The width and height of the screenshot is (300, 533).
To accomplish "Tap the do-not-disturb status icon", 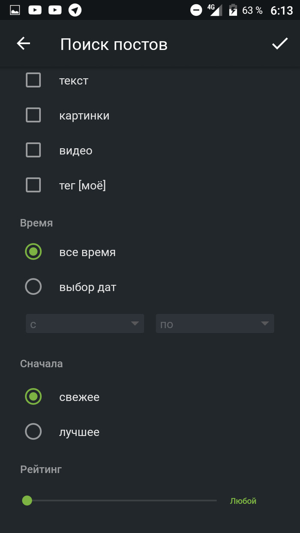I will [196, 10].
